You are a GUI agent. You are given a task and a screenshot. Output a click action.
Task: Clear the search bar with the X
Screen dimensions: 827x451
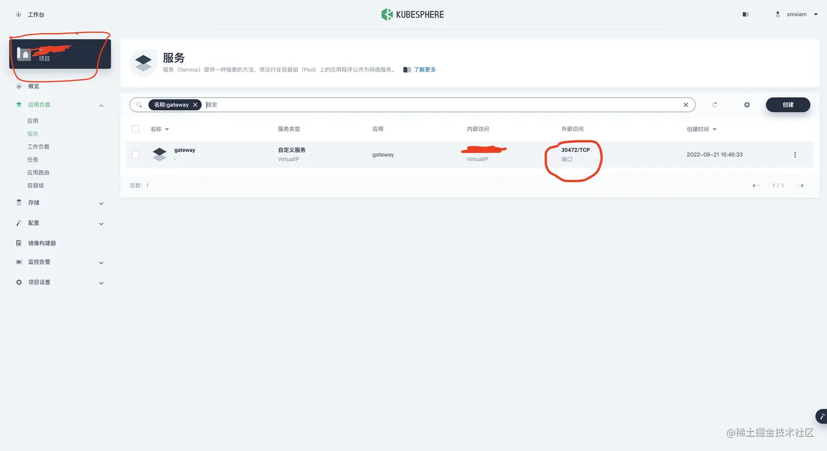point(686,105)
